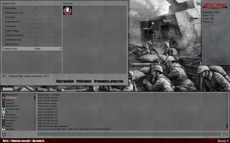This screenshot has height=143, width=230.
Task: Open the refresh icon below the player list
Action: point(4,134)
